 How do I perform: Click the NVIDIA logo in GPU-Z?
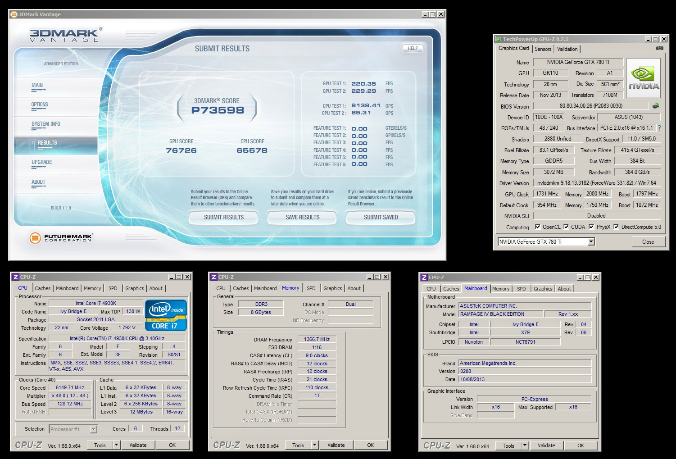644,78
